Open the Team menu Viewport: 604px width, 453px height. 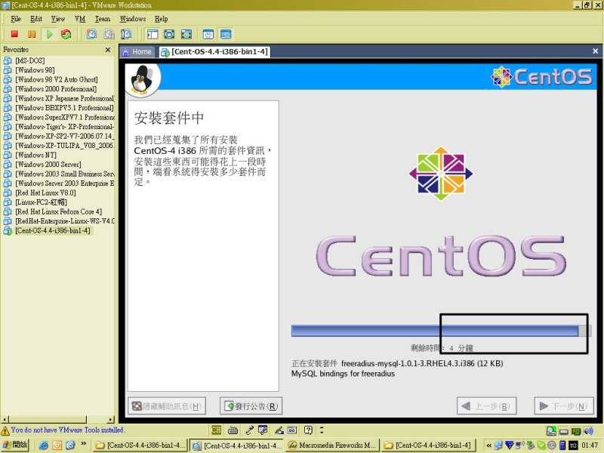pyautogui.click(x=103, y=19)
